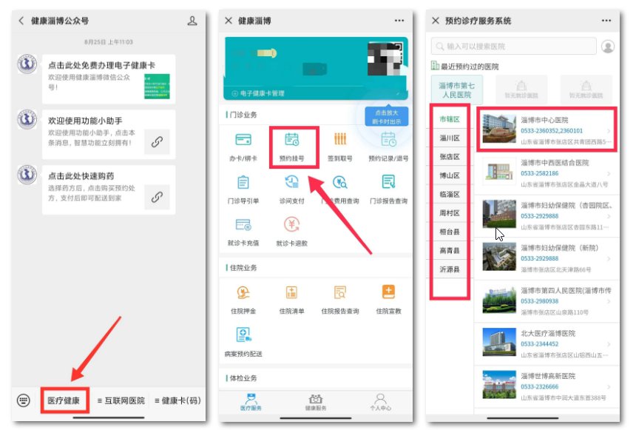Viewport: 636px width, 430px height.
Task: Tap the 点击放大 刷卡时出示 button
Action: coord(387,116)
